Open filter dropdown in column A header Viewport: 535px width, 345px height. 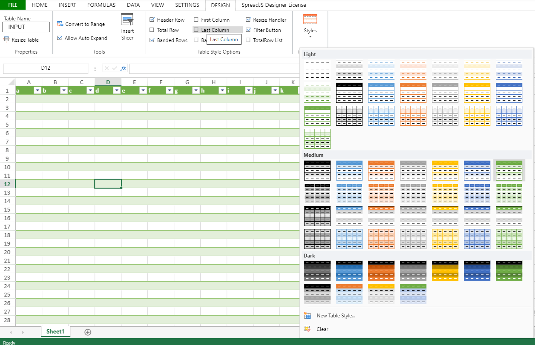click(37, 90)
